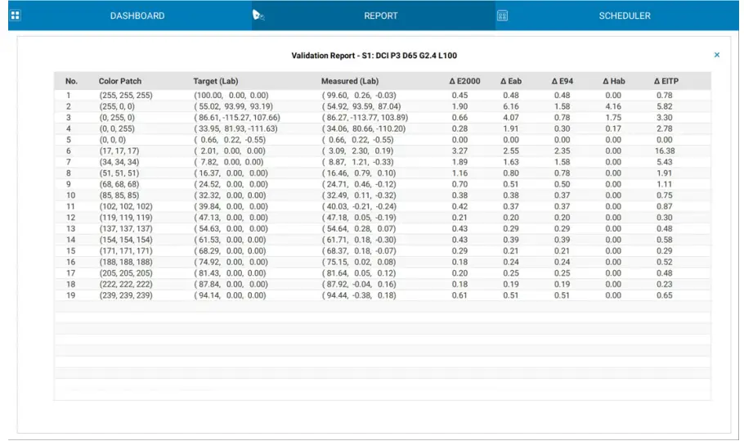Screen dimensions: 744x441
Task: Click the Δ Hab column header
Action: [613, 81]
